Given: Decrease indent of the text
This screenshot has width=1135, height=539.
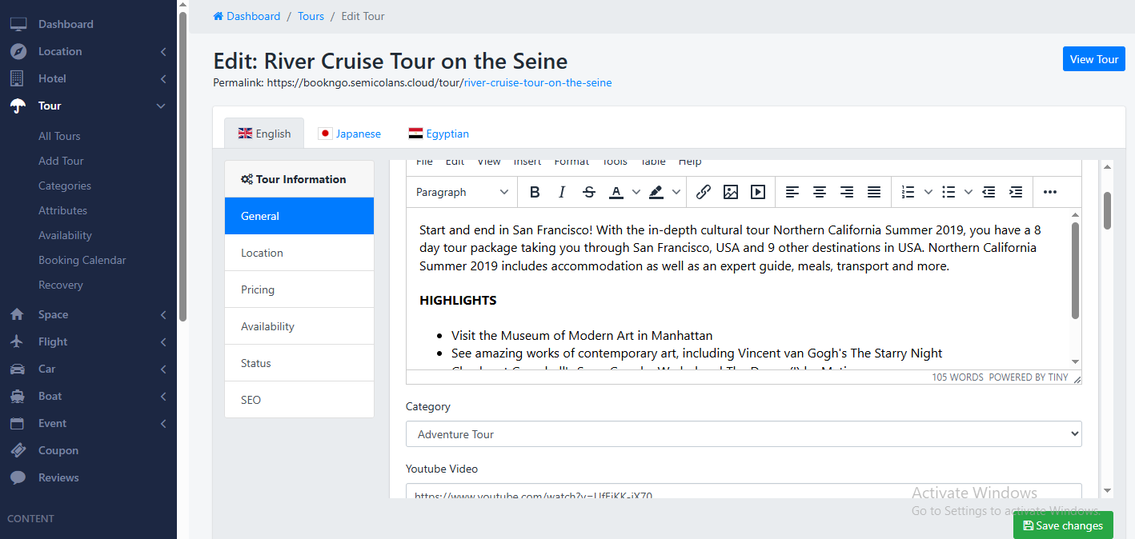Looking at the screenshot, I should coord(989,192).
